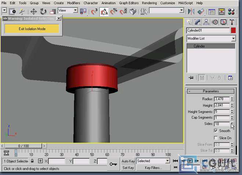
Task: Click the Set Keys key icon
Action: [x=113, y=164]
